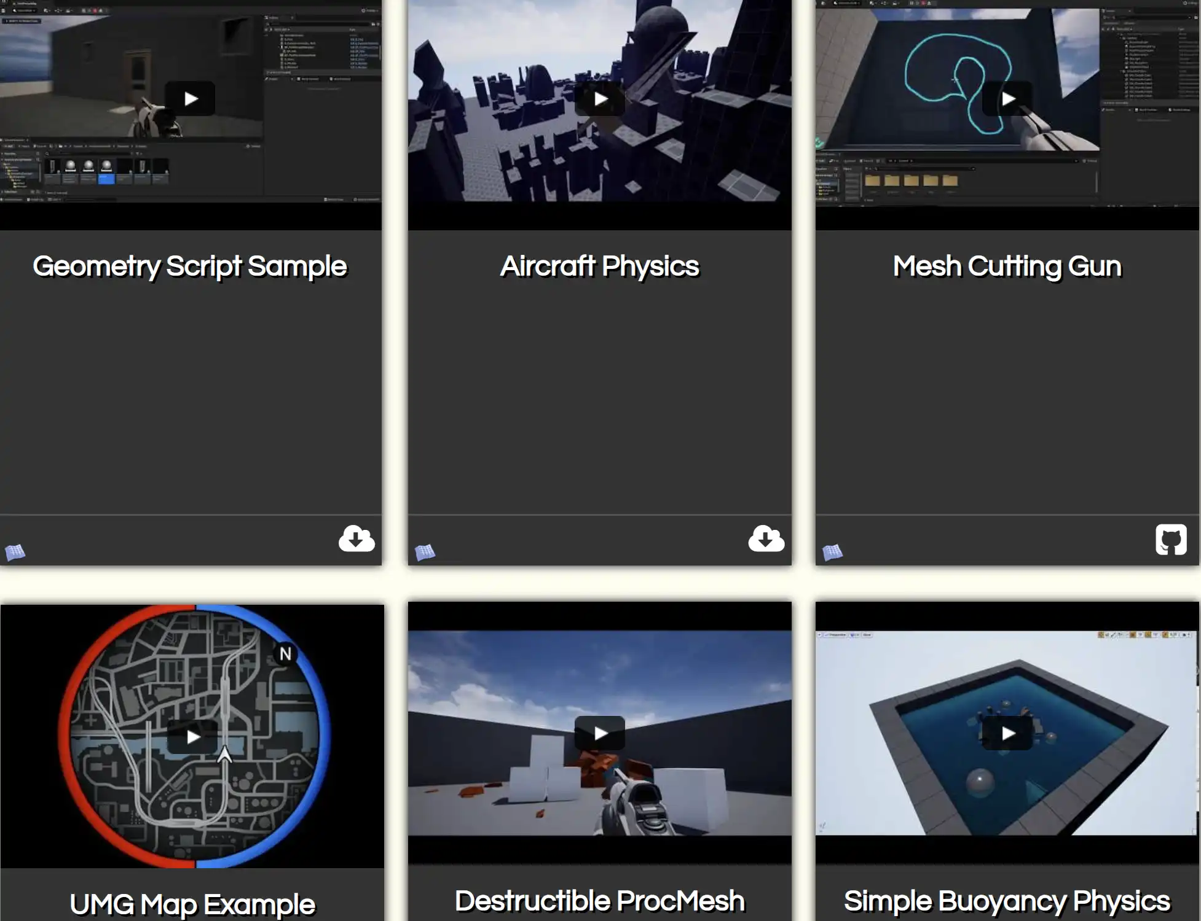
Task: Play the Aircraft Physics video
Action: click(600, 99)
